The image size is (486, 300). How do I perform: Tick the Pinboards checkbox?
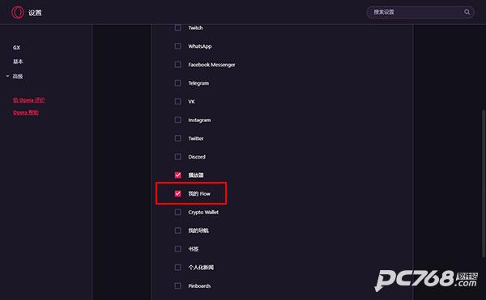[x=178, y=285]
